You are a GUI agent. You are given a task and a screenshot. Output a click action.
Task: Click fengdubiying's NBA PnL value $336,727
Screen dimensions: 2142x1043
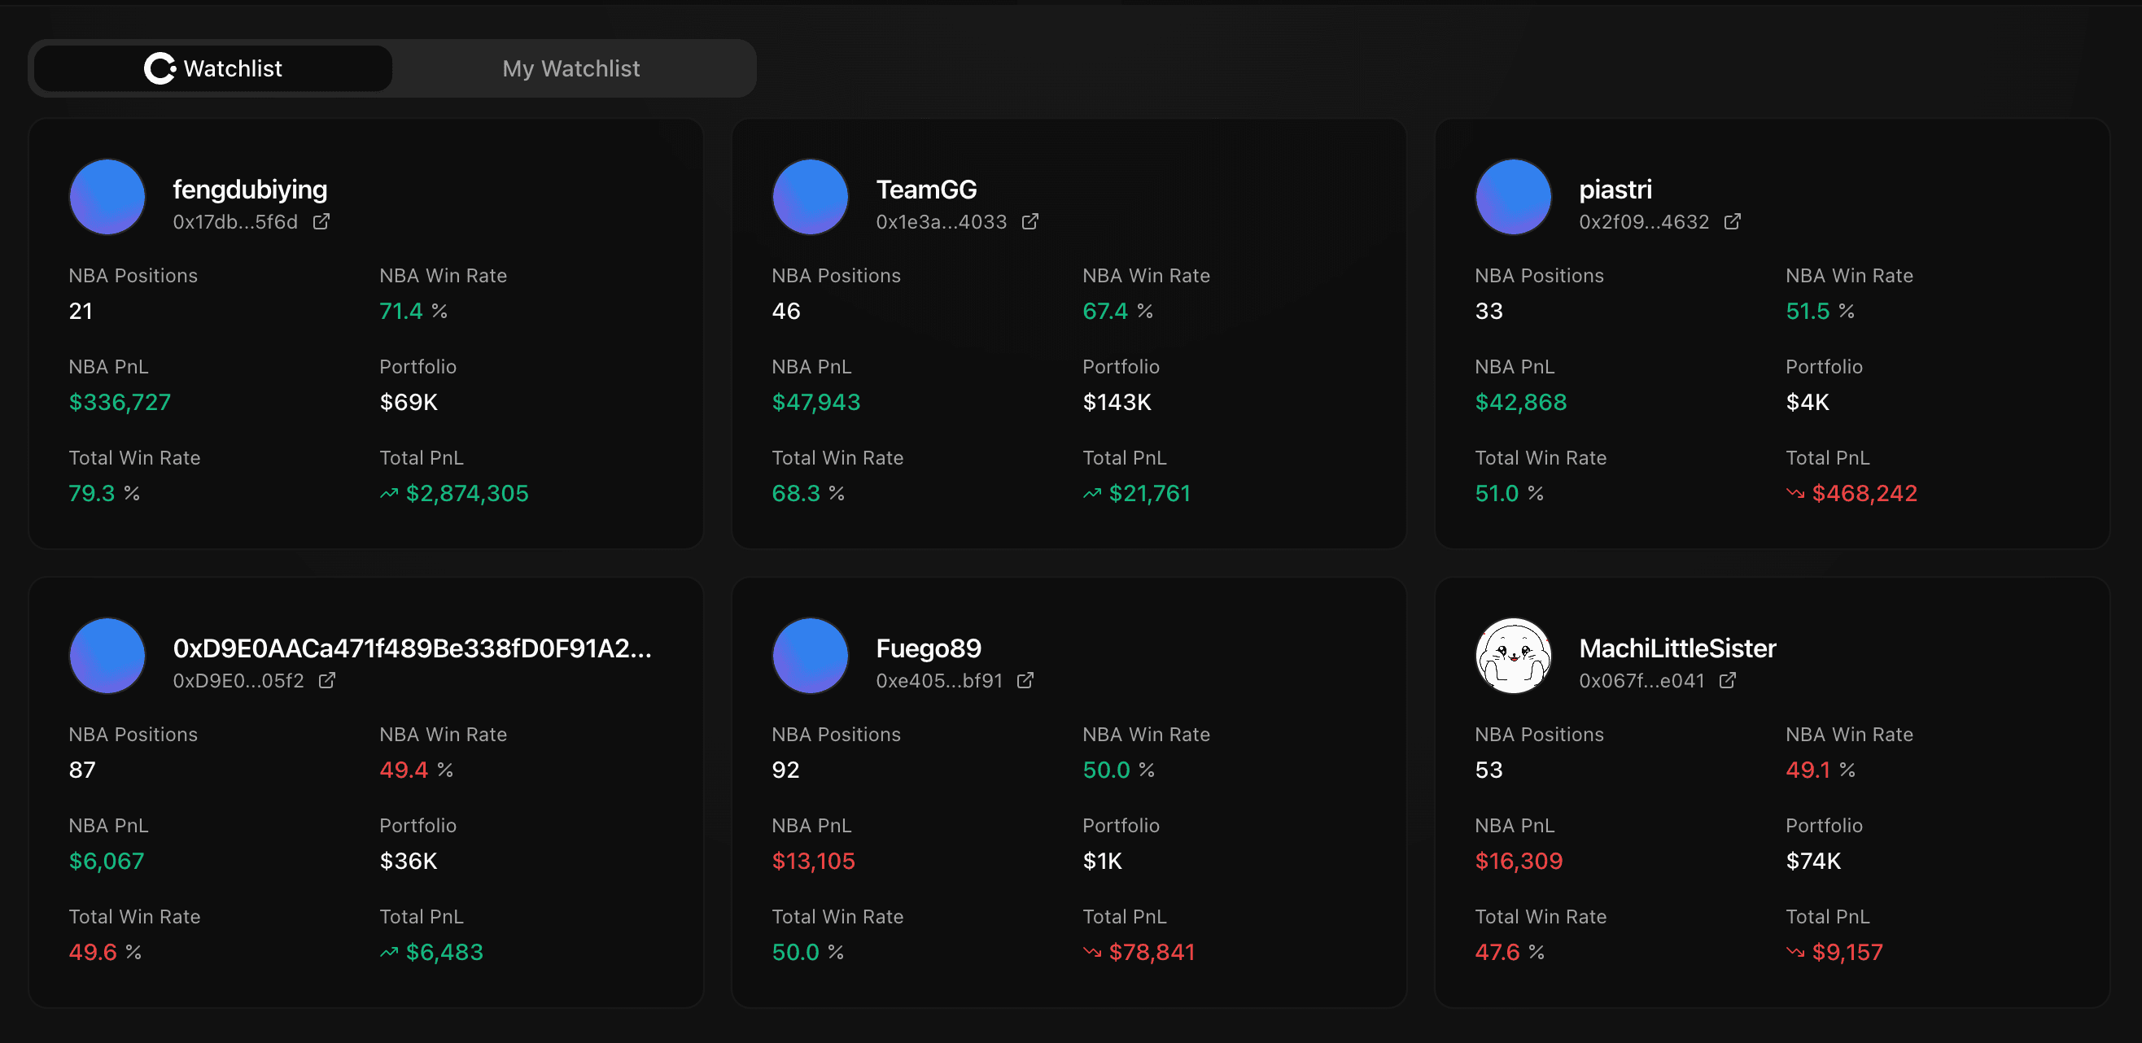(120, 402)
